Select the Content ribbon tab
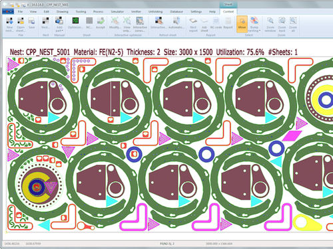 pyautogui.click(x=228, y=11)
